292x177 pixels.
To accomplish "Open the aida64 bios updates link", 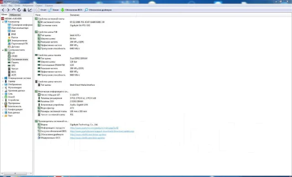I will (87, 138).
